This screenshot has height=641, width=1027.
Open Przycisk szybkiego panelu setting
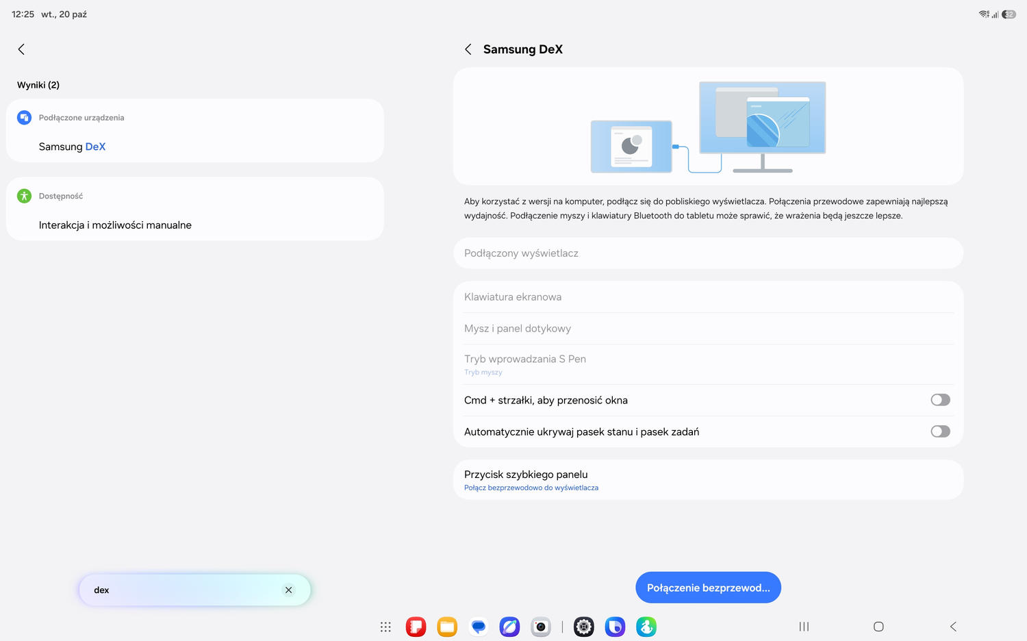[x=708, y=479]
